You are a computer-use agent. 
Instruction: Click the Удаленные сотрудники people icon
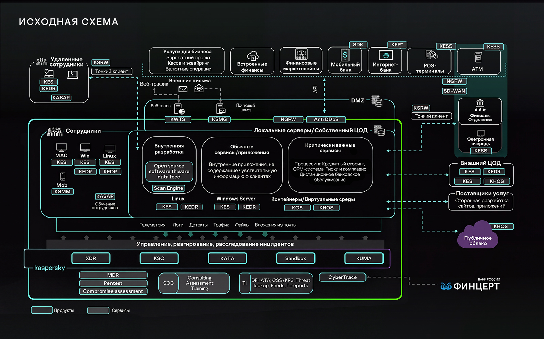(41, 62)
